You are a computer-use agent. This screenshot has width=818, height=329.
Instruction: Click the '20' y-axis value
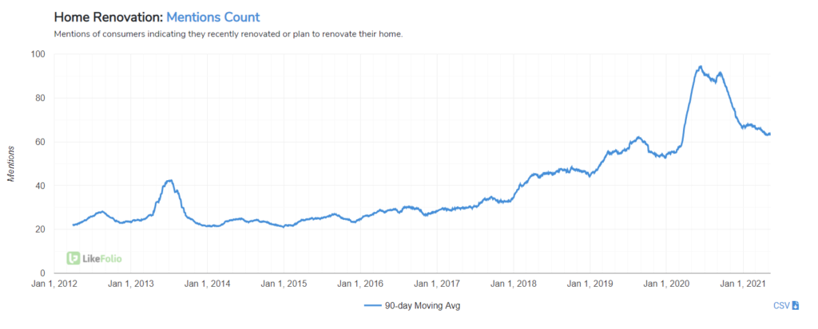42,229
